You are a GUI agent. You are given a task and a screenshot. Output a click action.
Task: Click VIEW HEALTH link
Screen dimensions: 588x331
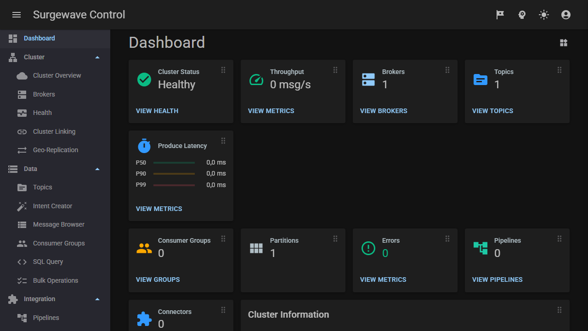(157, 111)
